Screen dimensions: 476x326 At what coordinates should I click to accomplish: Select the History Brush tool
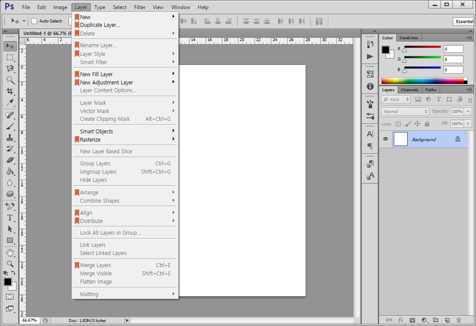[10, 149]
